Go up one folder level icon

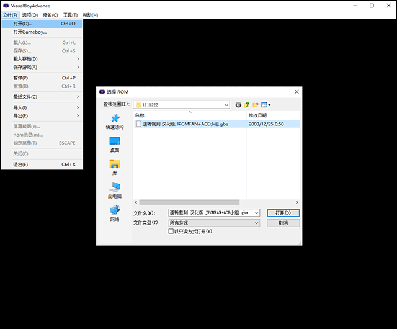click(247, 105)
